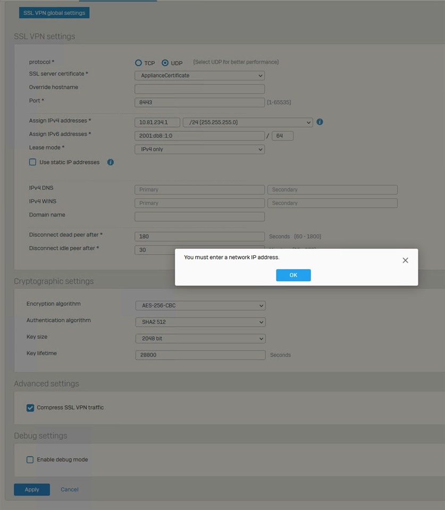The image size is (445, 510).
Task: Select the UDP protocol radio button
Action: click(x=165, y=63)
